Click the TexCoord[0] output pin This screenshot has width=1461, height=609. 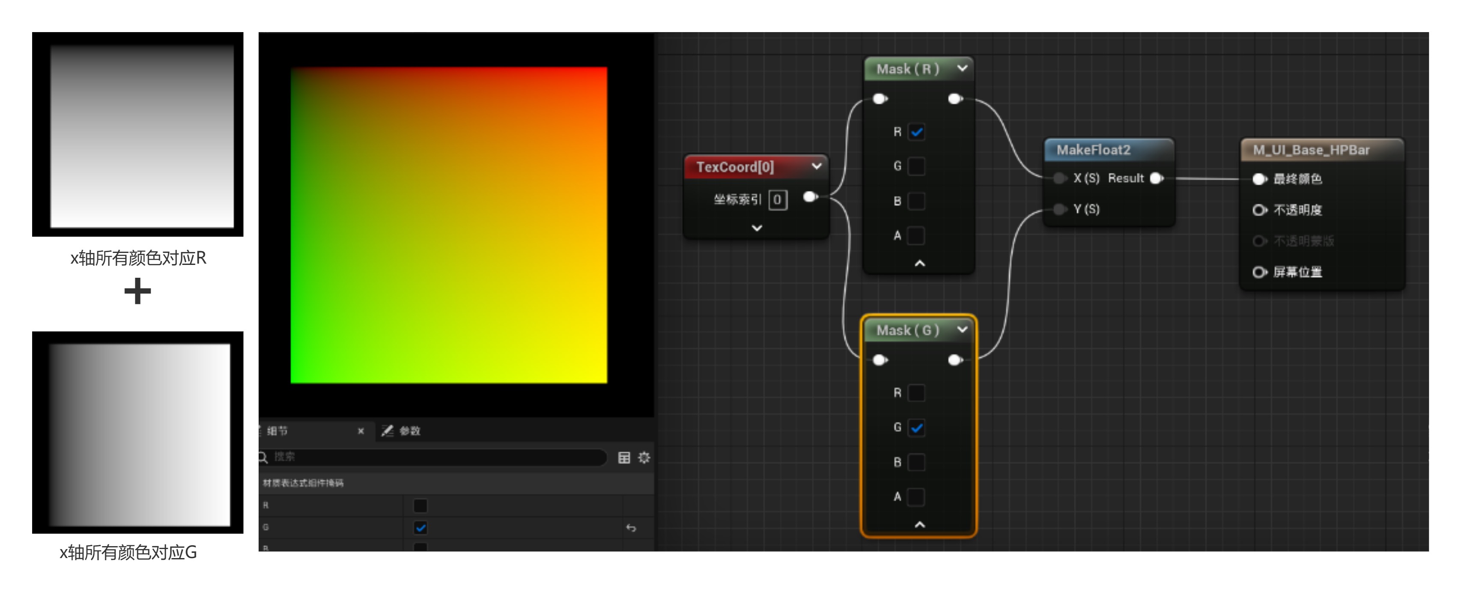810,197
